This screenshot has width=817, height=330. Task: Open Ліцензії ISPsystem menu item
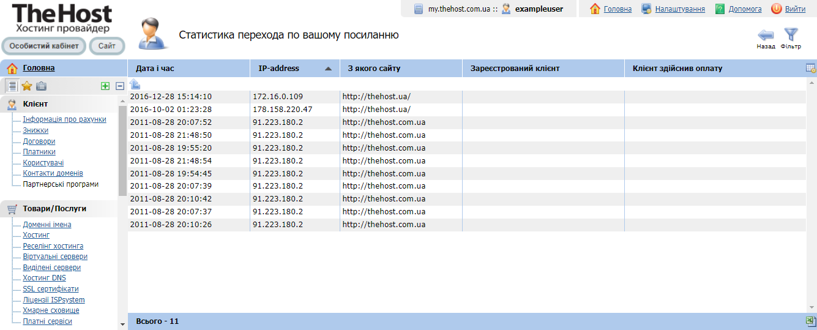point(54,300)
